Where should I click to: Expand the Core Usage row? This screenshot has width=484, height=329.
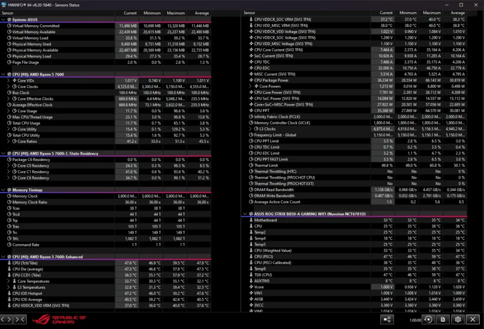coord(8,111)
